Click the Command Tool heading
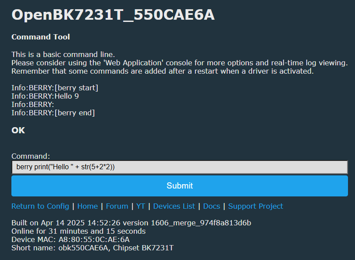Viewport: 355px width, 260px height. point(41,37)
